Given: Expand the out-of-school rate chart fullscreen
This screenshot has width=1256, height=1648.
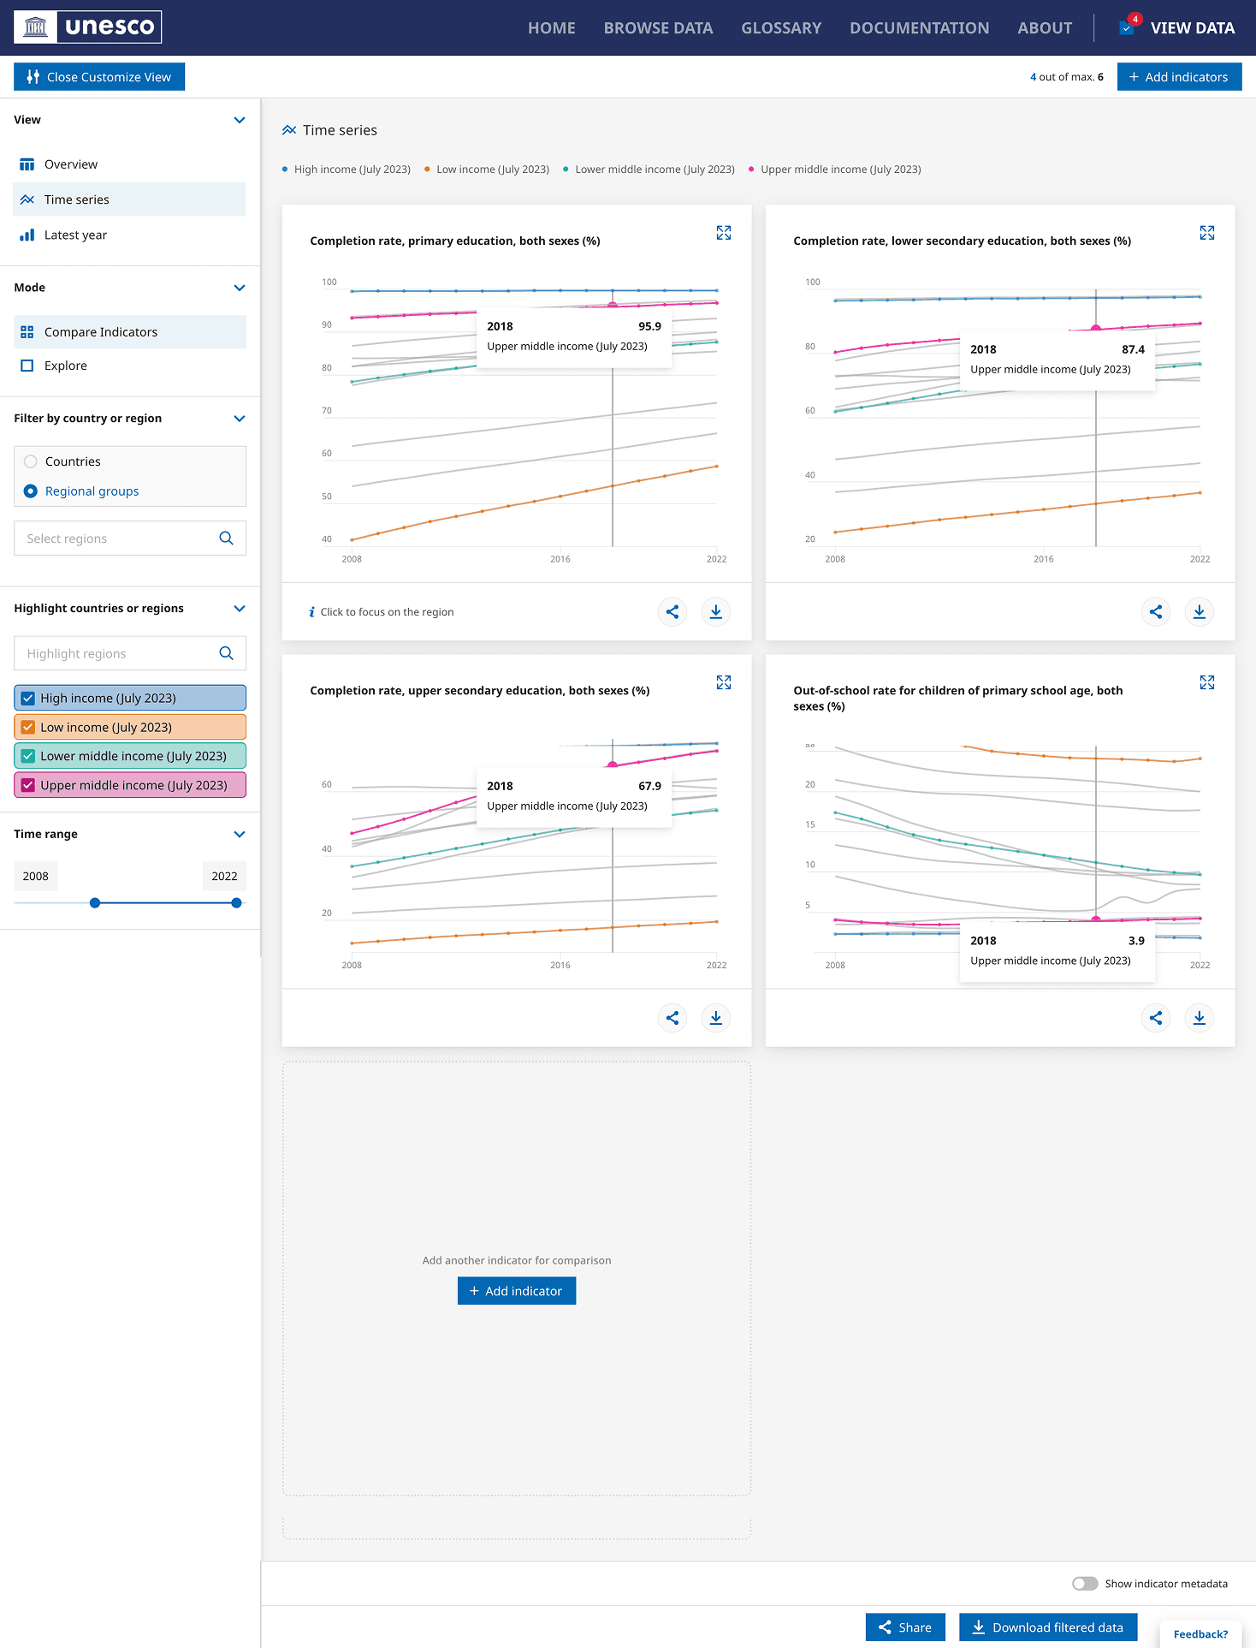Looking at the screenshot, I should click(1206, 682).
